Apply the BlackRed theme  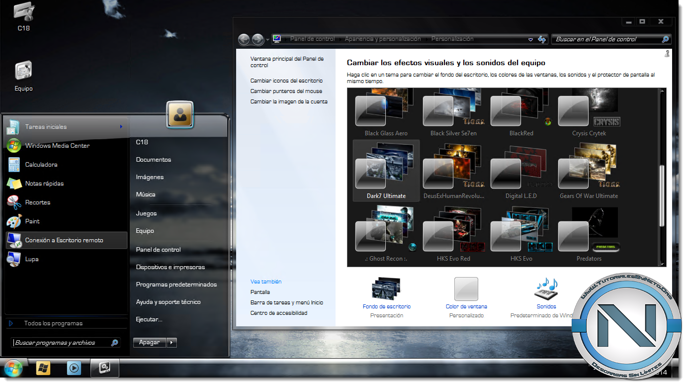521,113
